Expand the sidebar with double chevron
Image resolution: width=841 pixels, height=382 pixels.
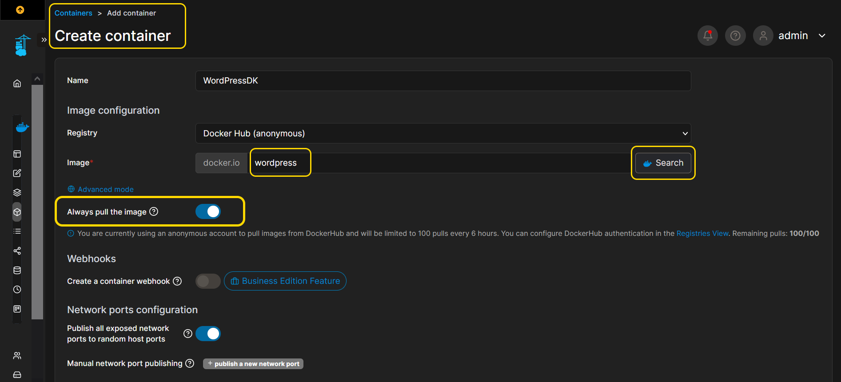(44, 40)
